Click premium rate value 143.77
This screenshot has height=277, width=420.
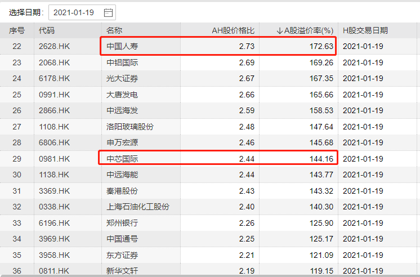tap(321, 175)
